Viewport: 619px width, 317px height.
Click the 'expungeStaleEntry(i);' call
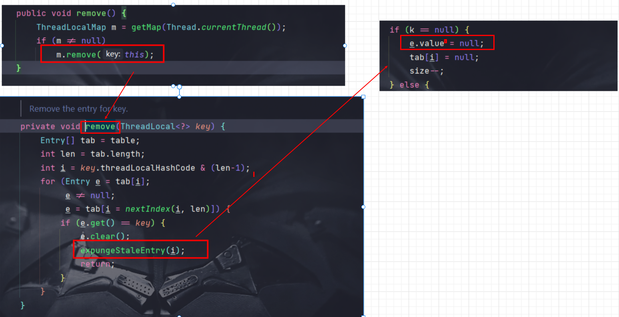pos(132,251)
